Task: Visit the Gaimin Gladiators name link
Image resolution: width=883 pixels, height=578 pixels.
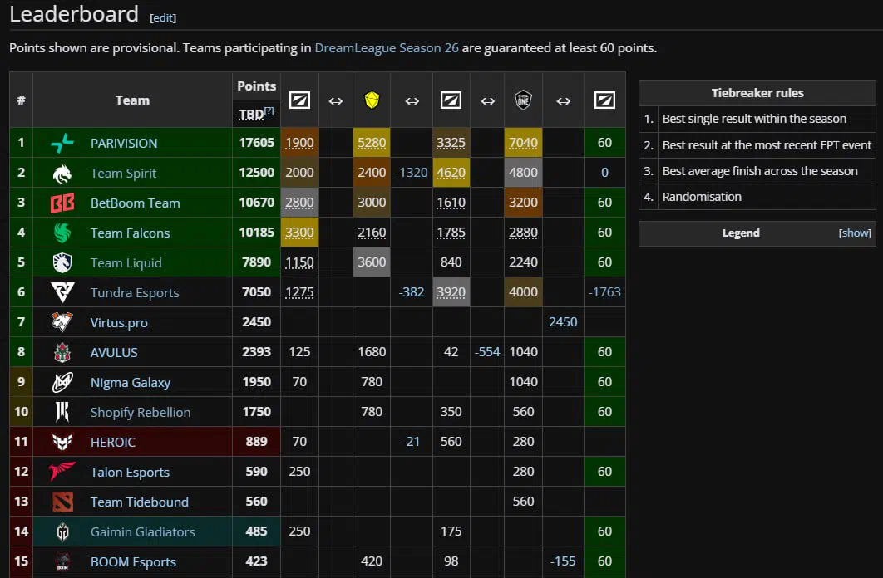Action: [x=142, y=531]
